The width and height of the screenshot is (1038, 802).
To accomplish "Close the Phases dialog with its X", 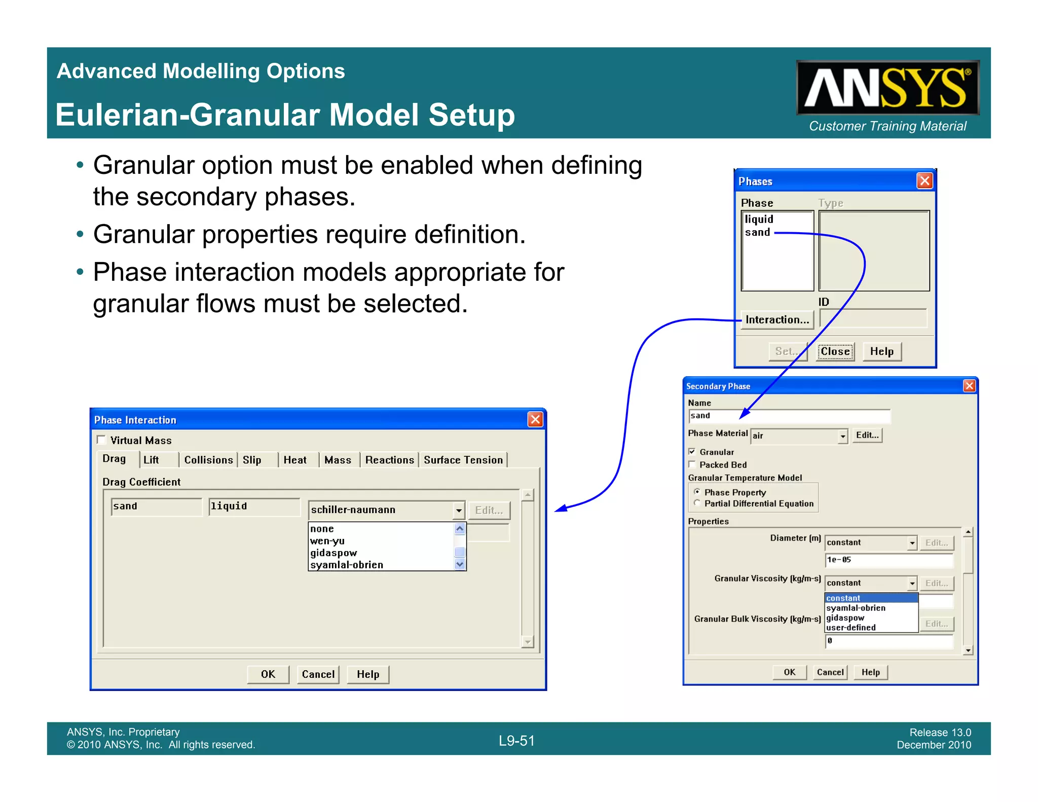I will coord(925,181).
